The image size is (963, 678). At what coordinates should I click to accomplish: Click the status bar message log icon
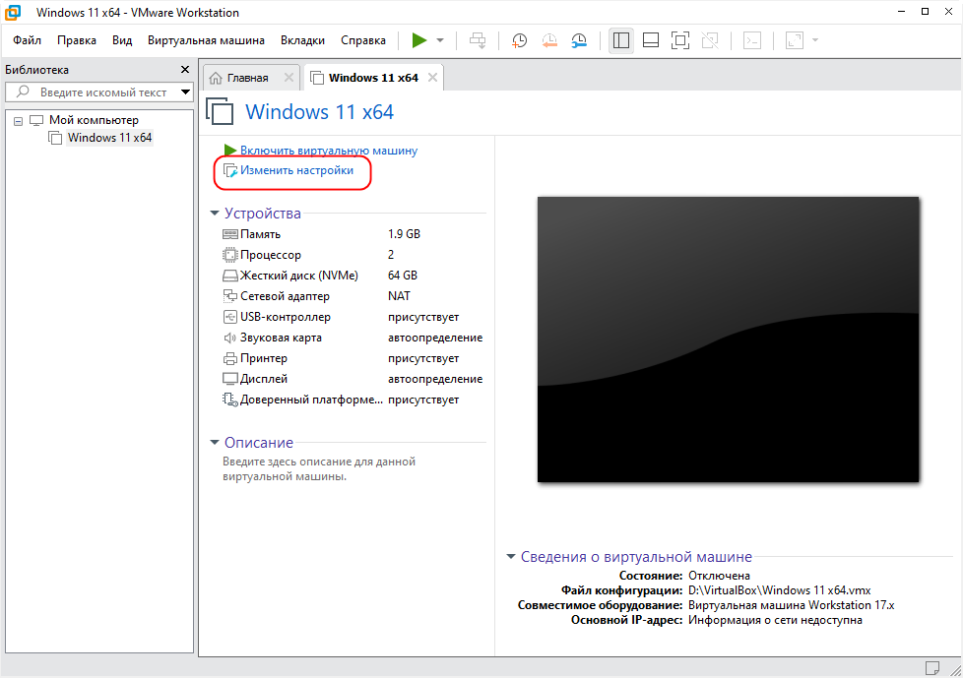[931, 667]
